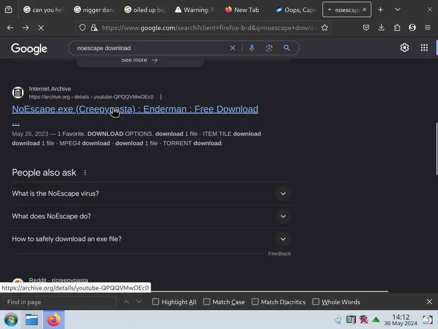Save the page to Pocket
The image size is (438, 329).
[366, 27]
